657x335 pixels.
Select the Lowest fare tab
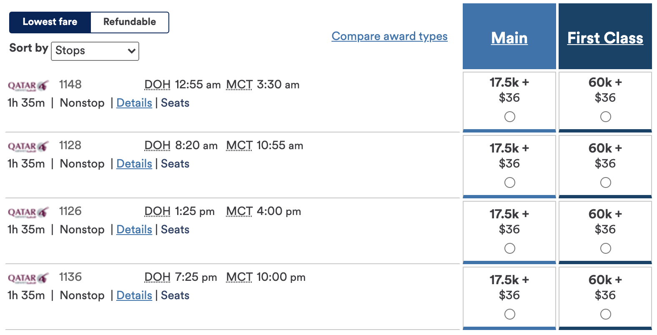(x=50, y=22)
